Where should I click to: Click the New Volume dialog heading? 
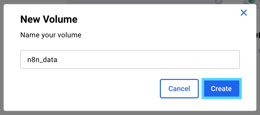49,19
